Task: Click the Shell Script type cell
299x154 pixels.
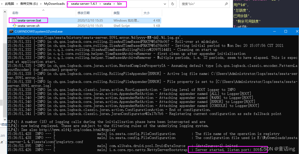Action: pyautogui.click(x=122, y=26)
